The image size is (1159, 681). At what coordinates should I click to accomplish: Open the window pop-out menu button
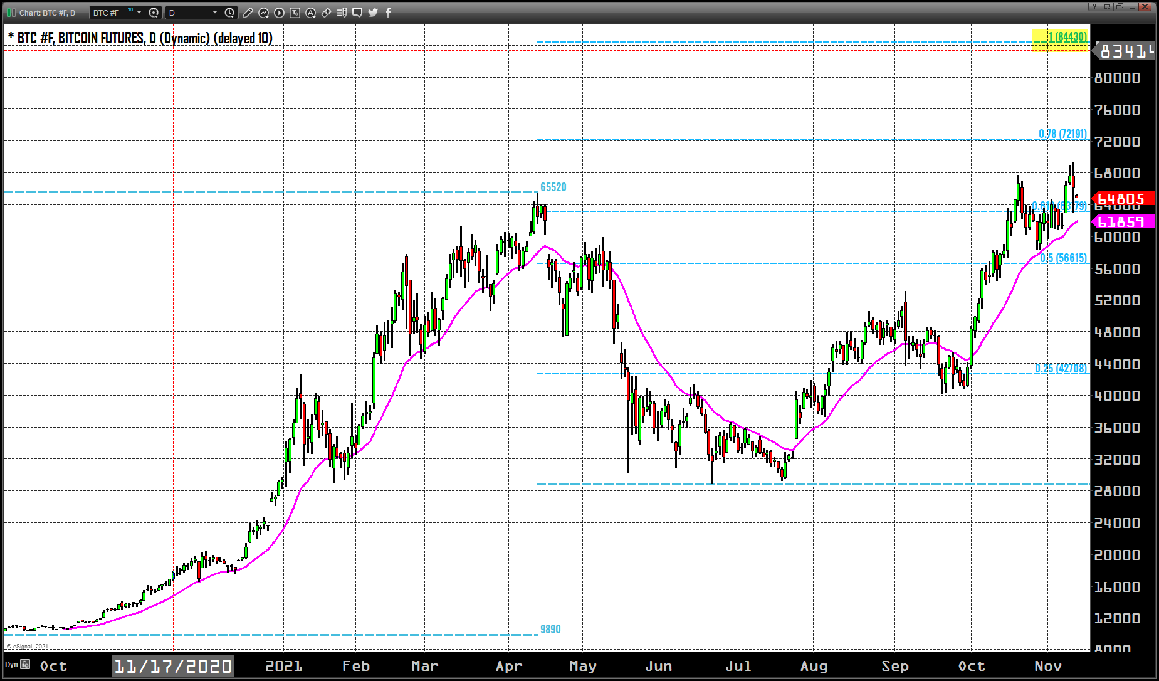[1107, 7]
